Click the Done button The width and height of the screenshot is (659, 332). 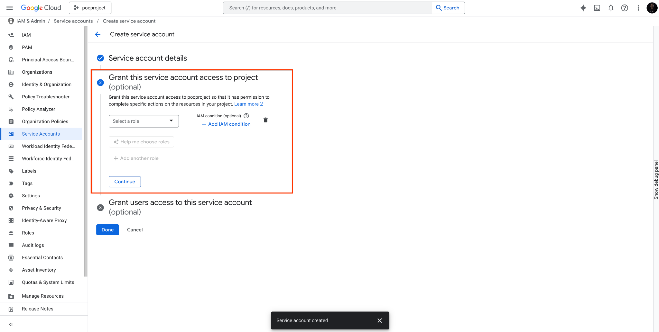pos(107,229)
